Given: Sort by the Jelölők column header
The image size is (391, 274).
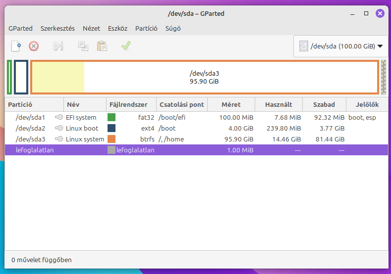Looking at the screenshot, I should (x=367, y=104).
